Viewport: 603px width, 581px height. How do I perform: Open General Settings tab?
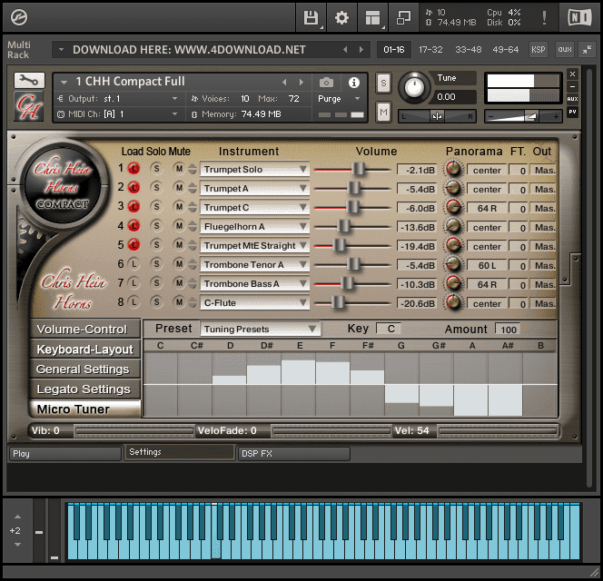tap(84, 369)
